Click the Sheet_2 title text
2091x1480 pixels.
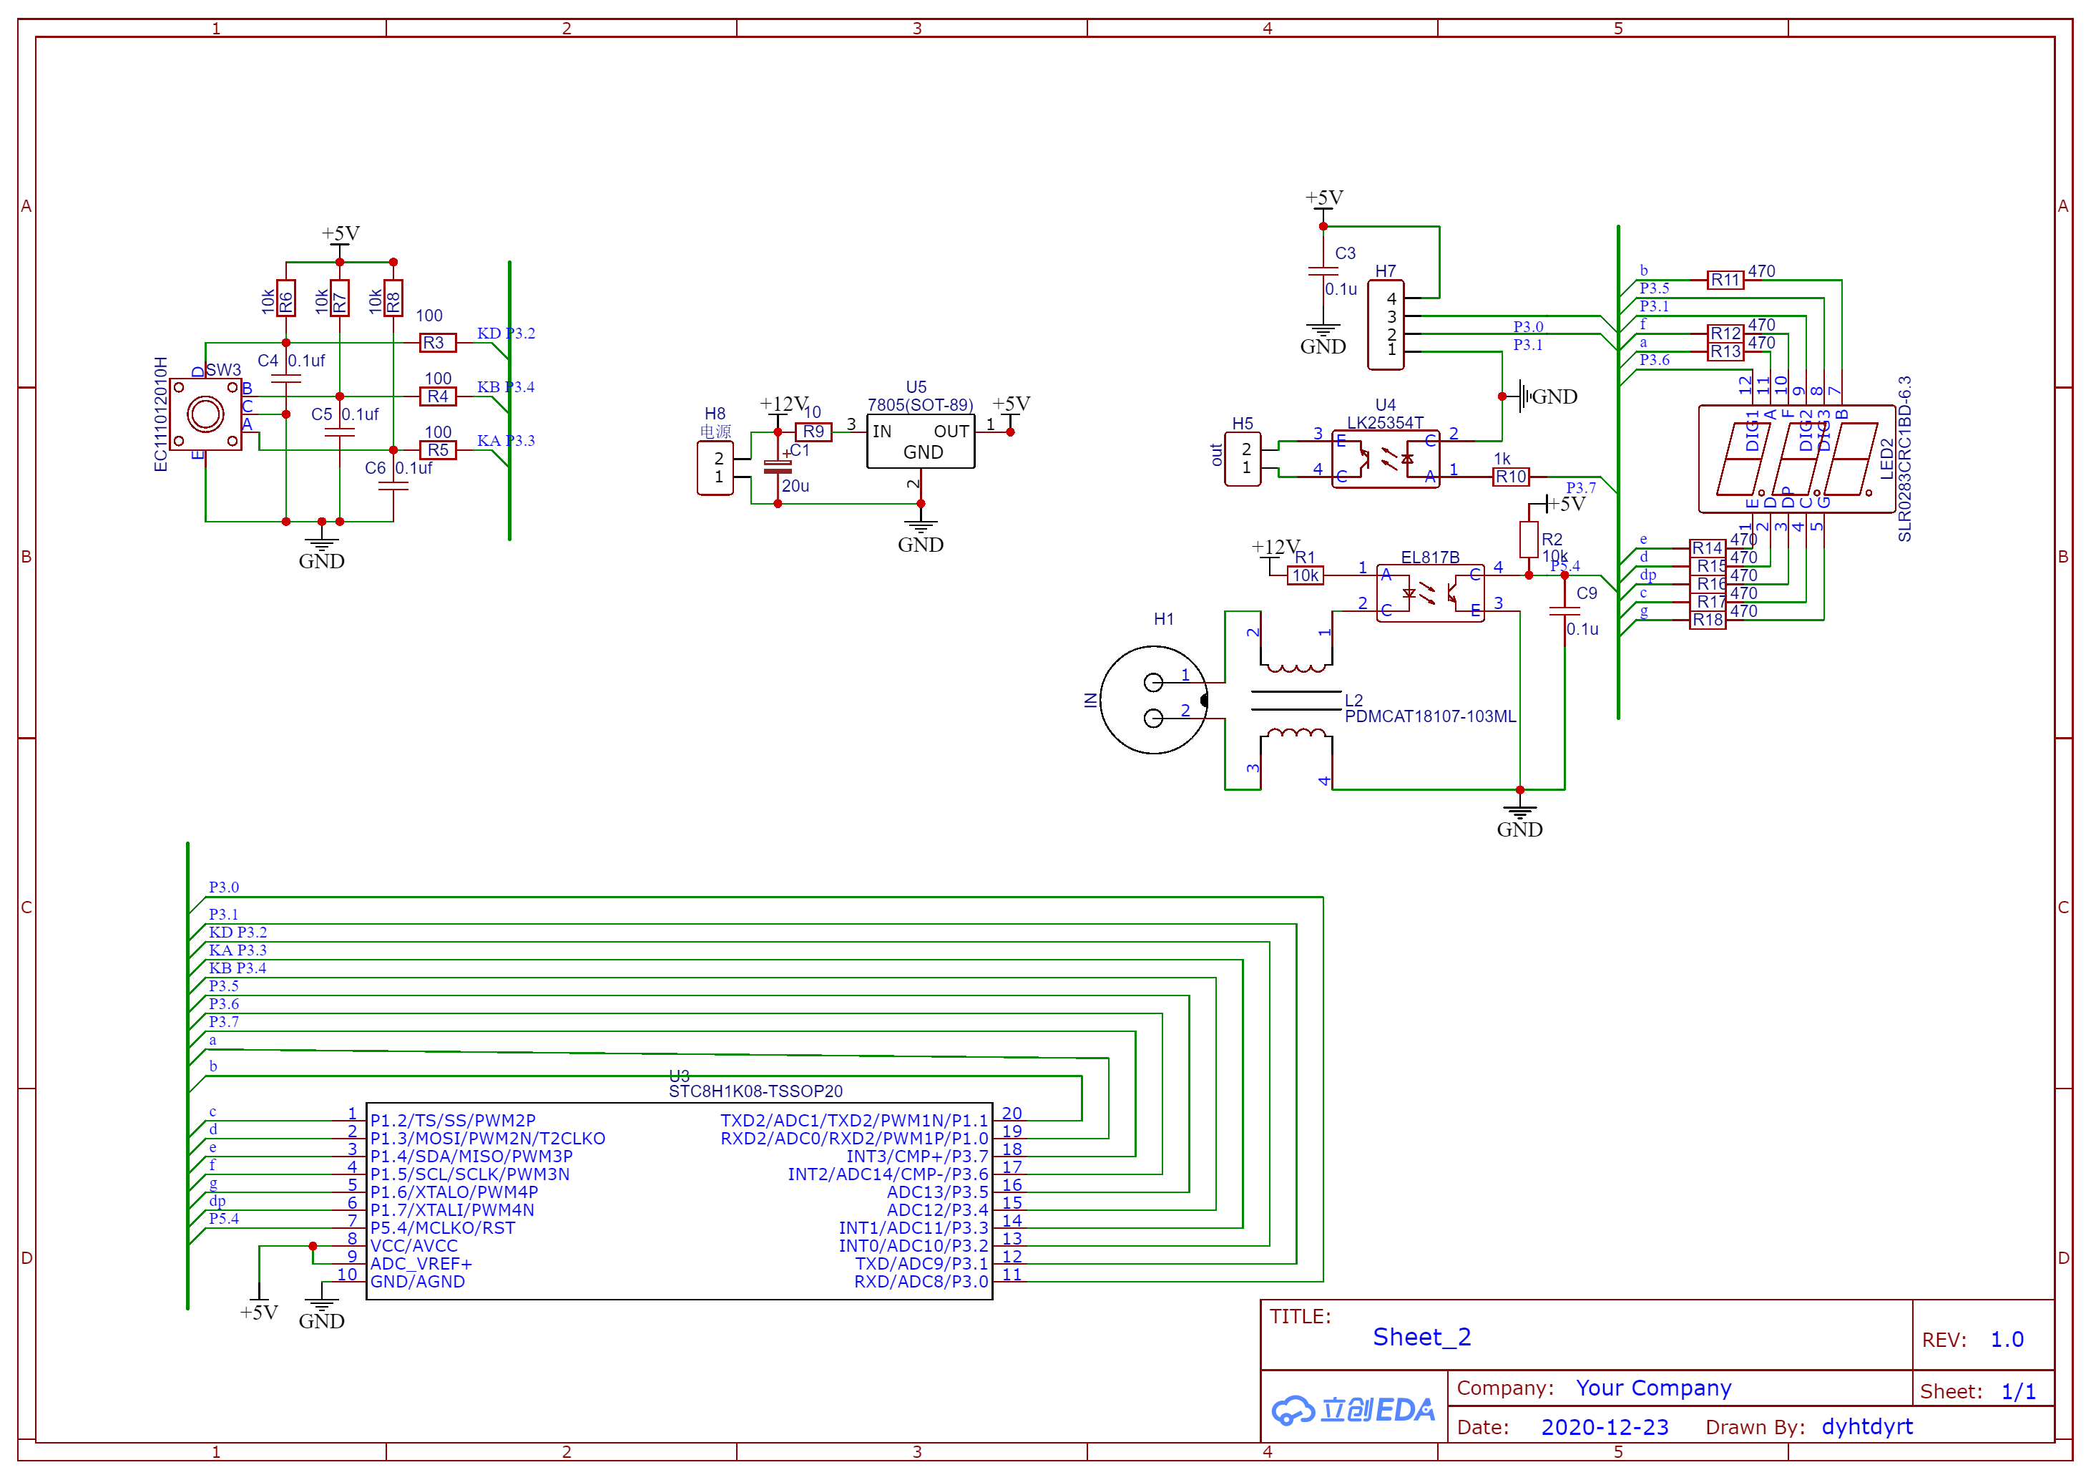1421,1337
